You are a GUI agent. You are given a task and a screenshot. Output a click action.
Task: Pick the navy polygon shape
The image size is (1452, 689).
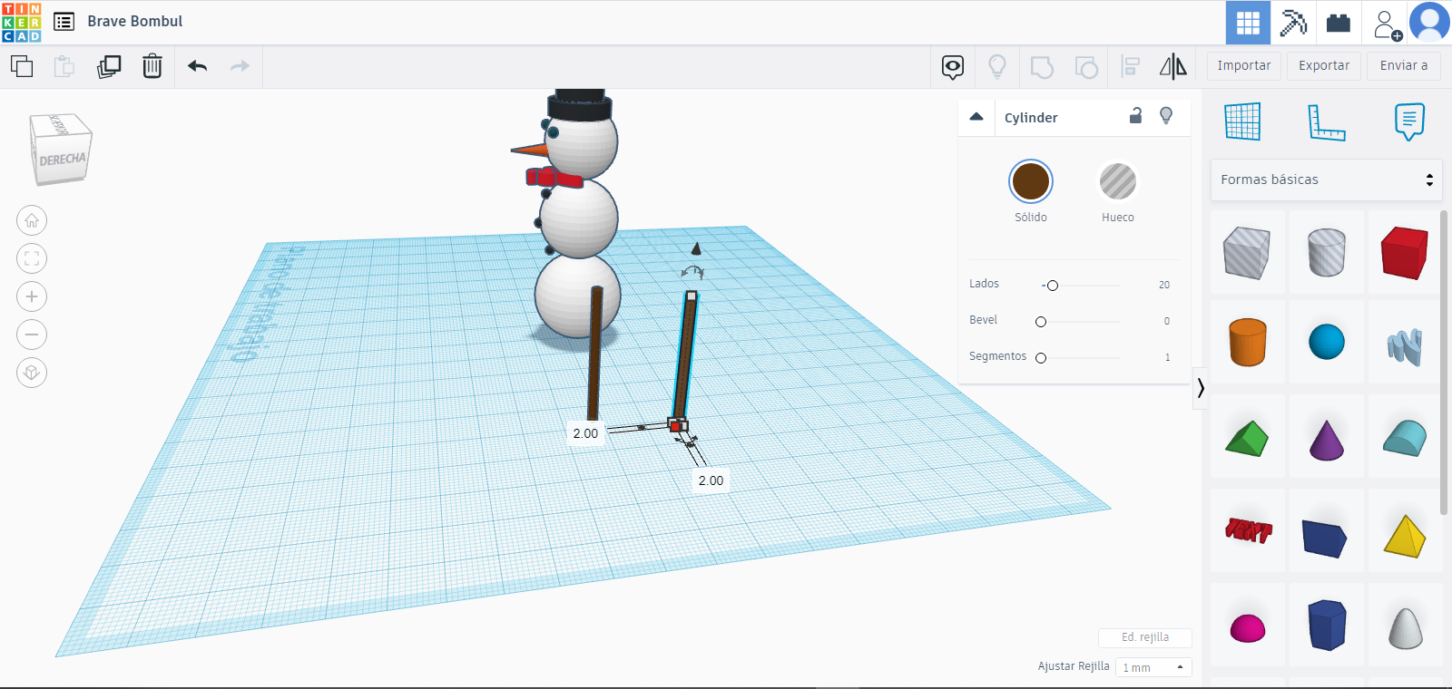1327,625
